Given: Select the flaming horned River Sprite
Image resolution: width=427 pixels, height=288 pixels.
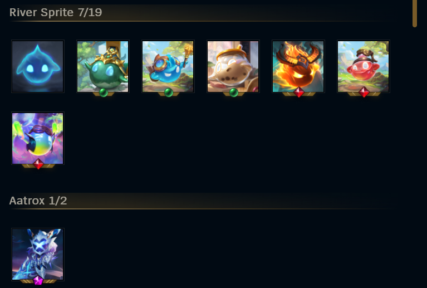Looking at the screenshot, I should (298, 66).
